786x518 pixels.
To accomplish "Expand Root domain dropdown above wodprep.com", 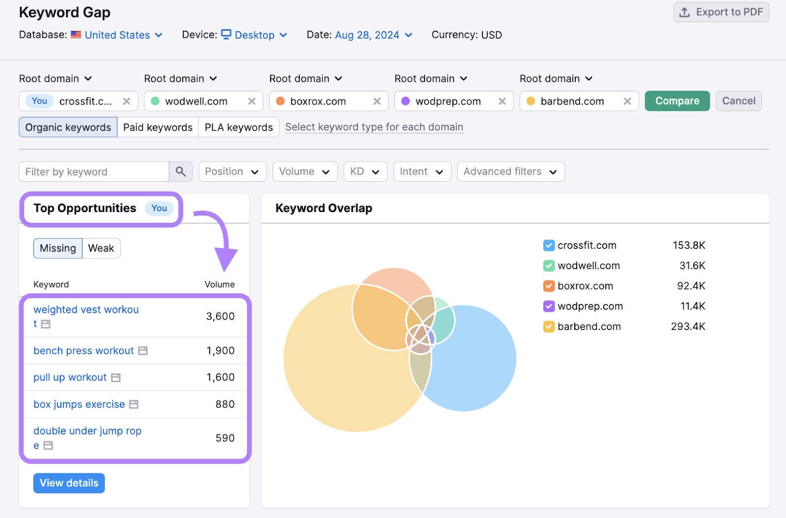I will pos(431,79).
